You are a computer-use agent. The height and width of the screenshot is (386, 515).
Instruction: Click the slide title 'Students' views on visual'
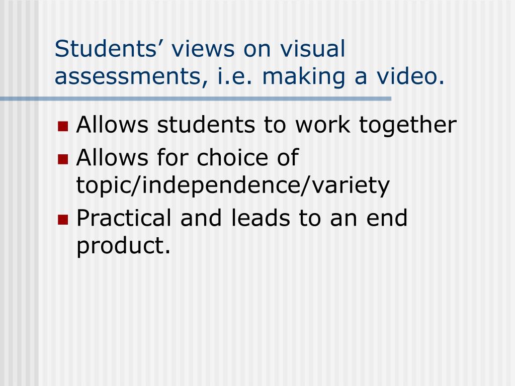click(x=200, y=49)
